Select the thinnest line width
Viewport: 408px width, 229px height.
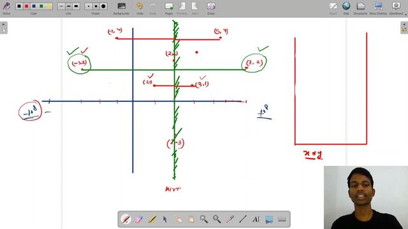pyautogui.click(x=61, y=6)
